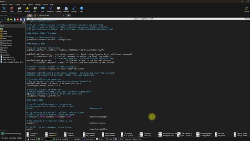The width and height of the screenshot is (250, 141).
Task: Open the Macros menu
Action: [x=45, y=5]
